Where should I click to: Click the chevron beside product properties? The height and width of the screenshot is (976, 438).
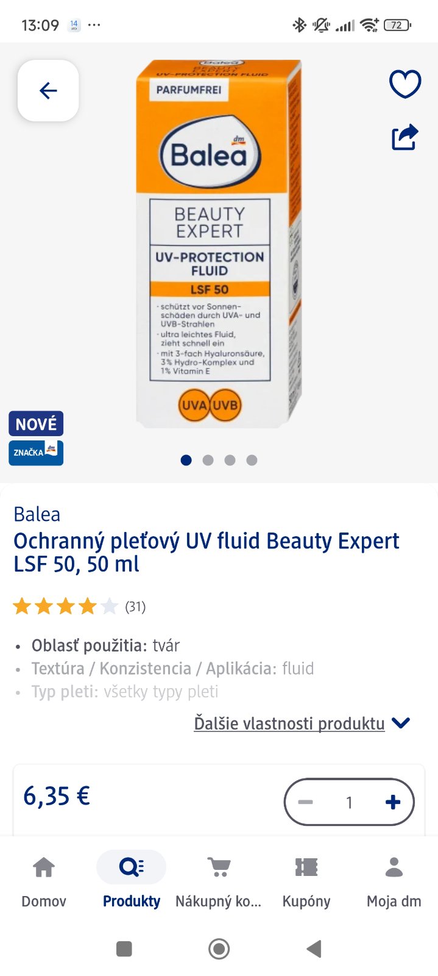pos(401,723)
